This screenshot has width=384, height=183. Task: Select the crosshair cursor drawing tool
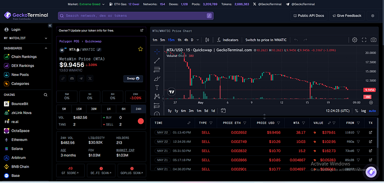pyautogui.click(x=157, y=51)
